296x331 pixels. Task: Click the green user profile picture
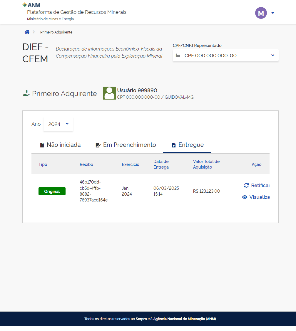(x=109, y=93)
